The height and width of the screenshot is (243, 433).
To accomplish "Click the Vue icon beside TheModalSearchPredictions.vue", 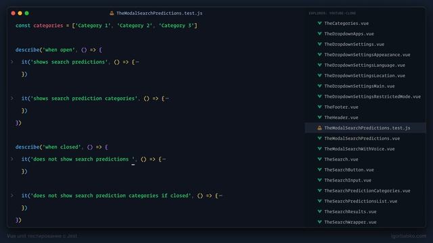I will pyautogui.click(x=319, y=138).
